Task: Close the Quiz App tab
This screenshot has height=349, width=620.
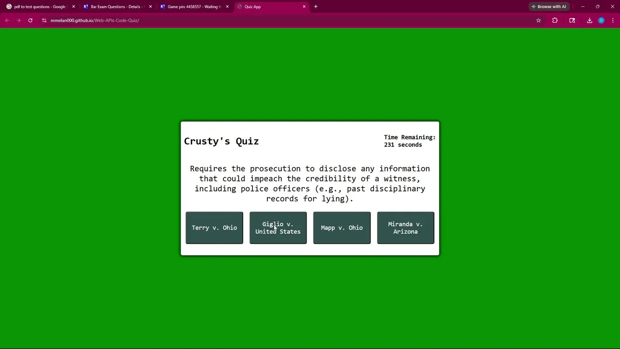Action: 304,7
